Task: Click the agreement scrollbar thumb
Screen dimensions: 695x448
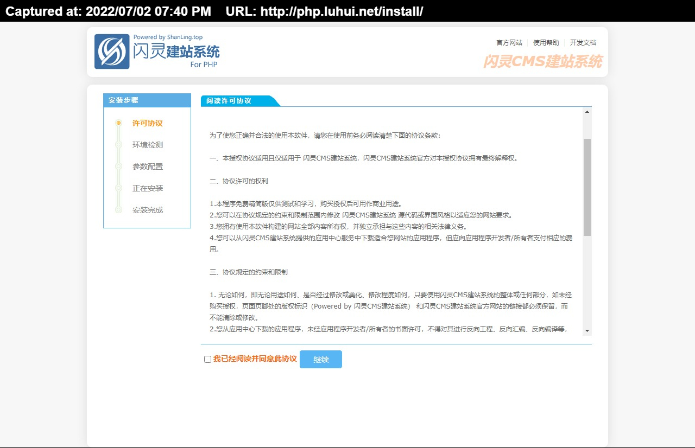Action: click(587, 187)
